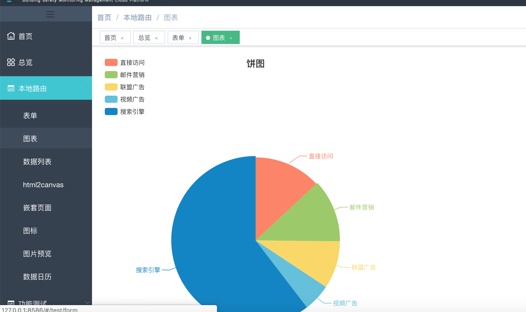Close the 首页 tab with its x

[122, 38]
